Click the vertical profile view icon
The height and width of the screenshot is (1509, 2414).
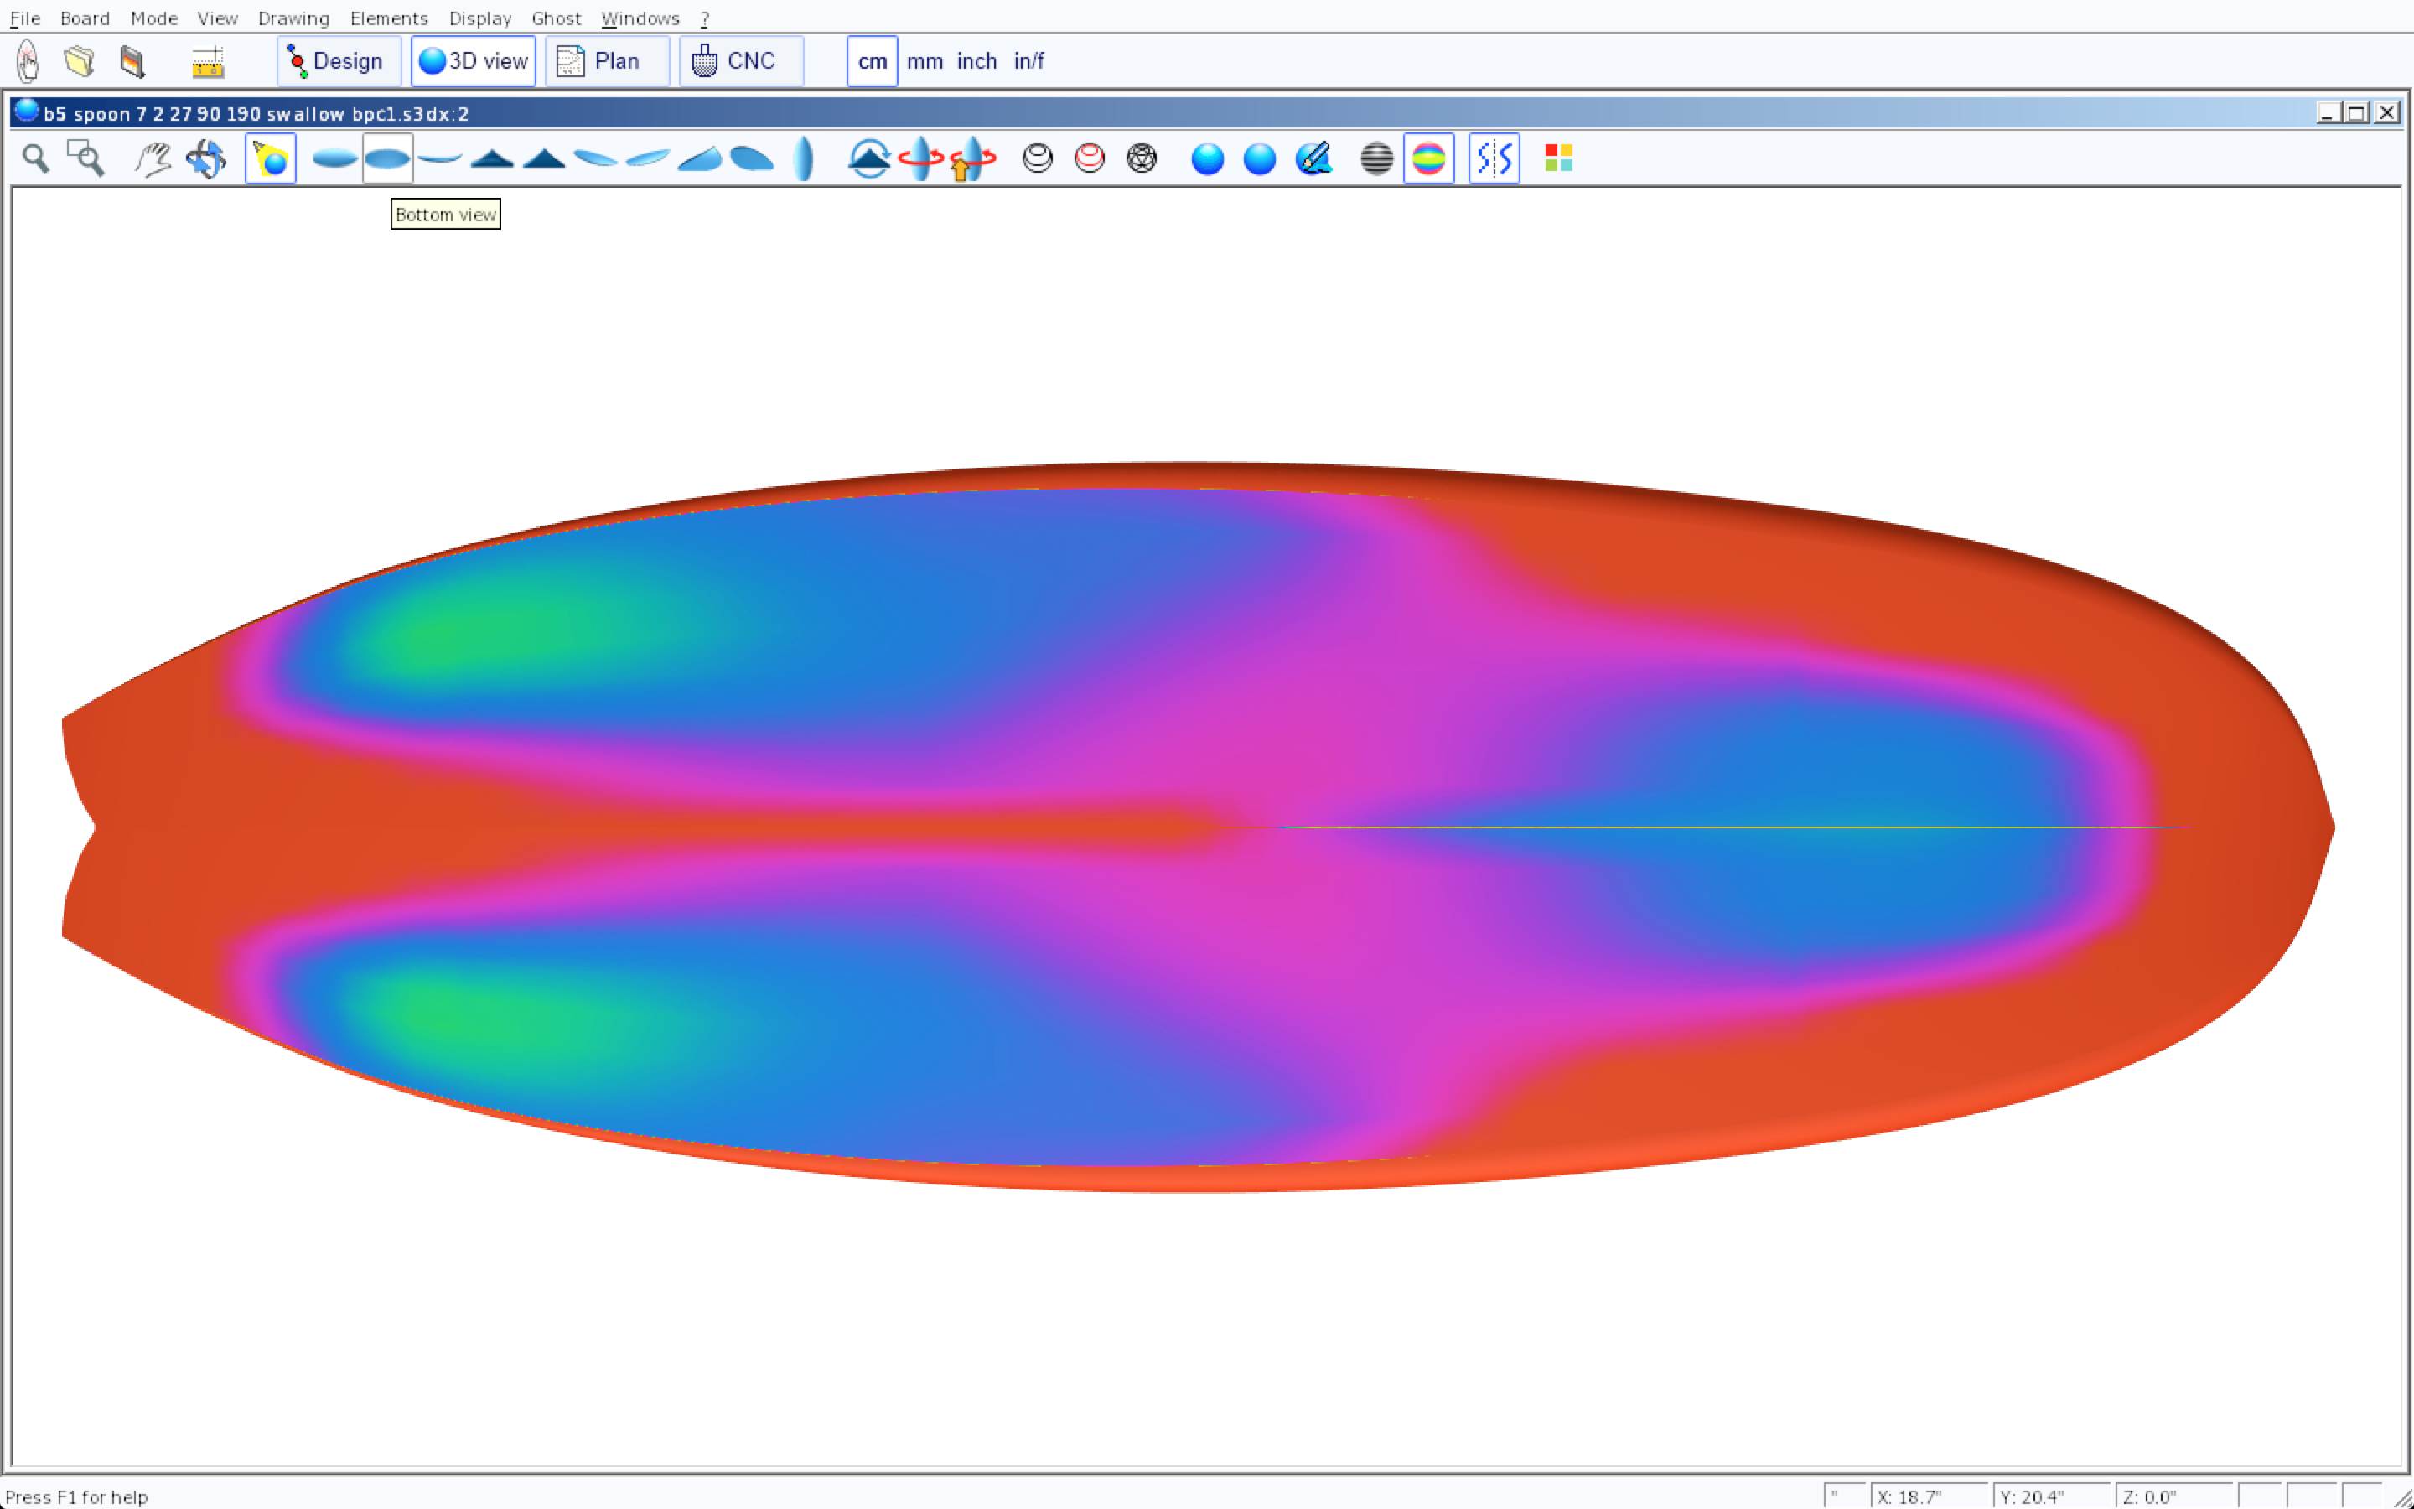804,158
